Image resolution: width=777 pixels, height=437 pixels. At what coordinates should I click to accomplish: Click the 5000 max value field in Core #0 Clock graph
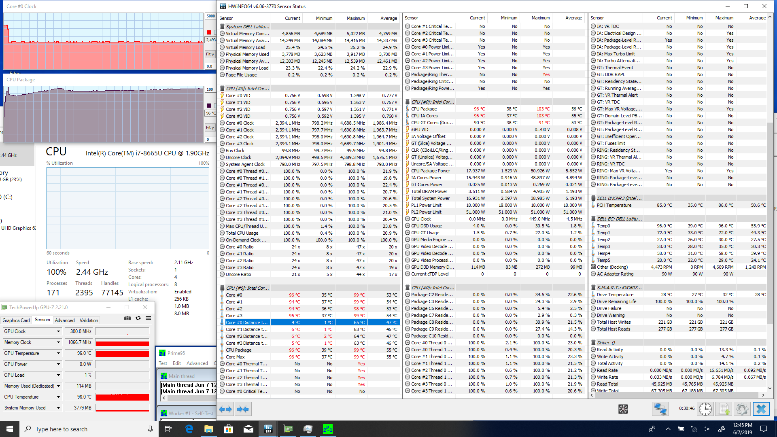(x=210, y=16)
